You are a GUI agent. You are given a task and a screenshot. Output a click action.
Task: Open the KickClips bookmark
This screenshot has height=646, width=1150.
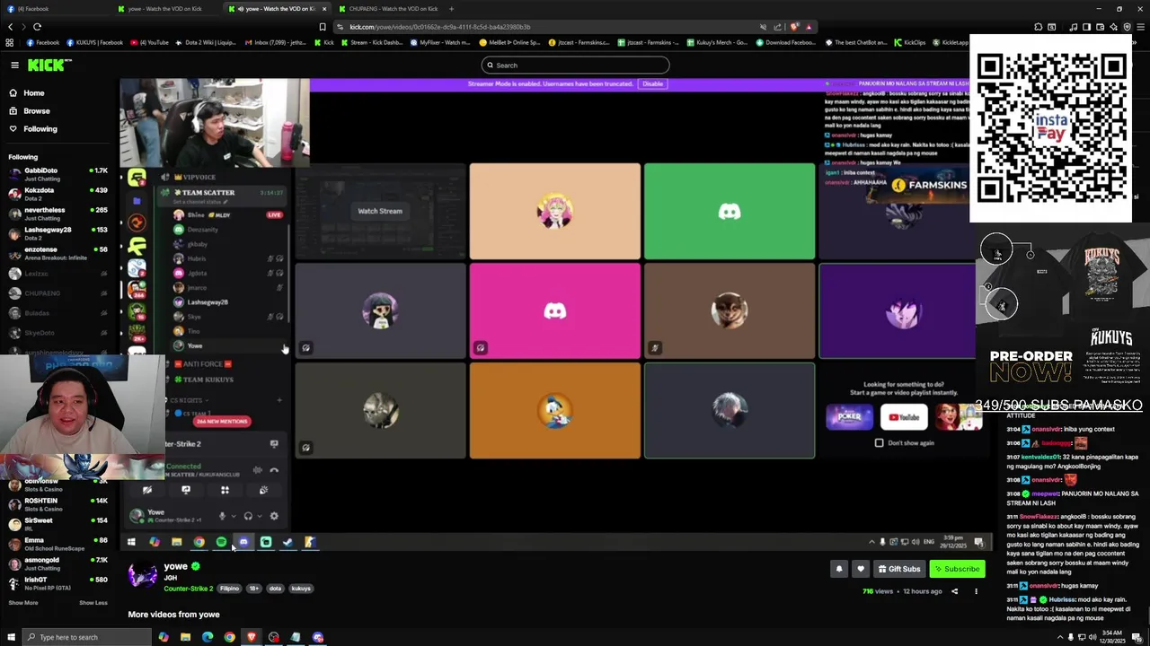click(x=909, y=42)
